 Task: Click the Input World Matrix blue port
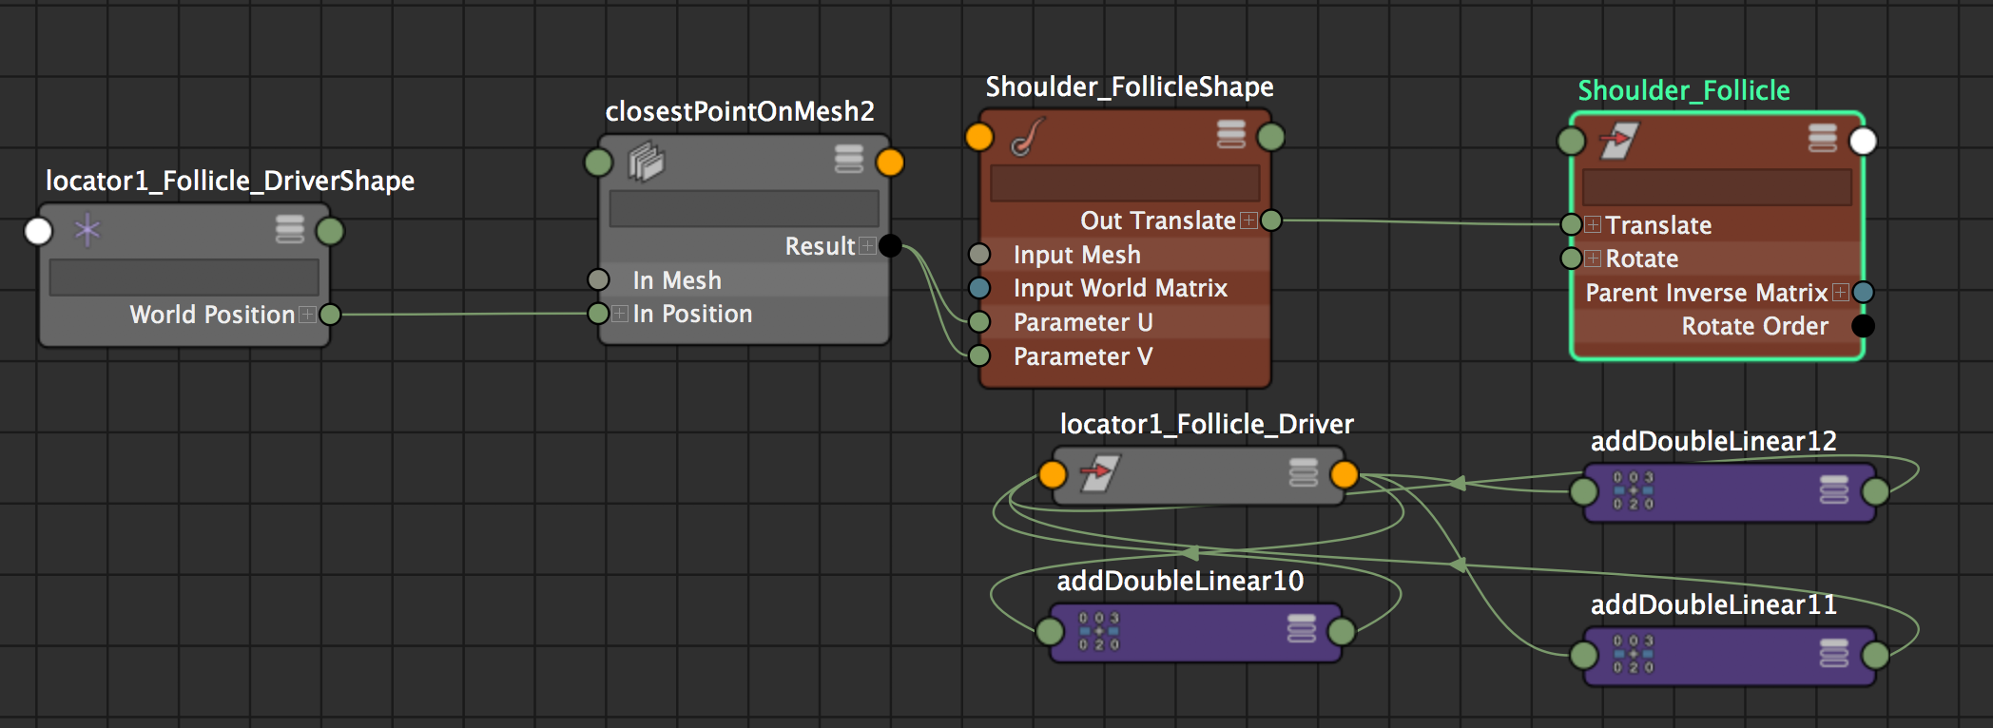click(979, 287)
